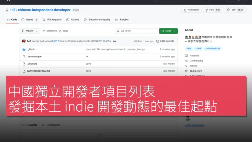Click the Activity pulse icon
The image size is (252, 142).
[x=186, y=66]
